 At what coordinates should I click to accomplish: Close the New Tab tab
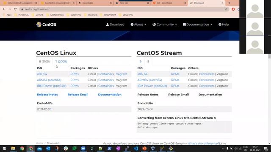[148, 3]
